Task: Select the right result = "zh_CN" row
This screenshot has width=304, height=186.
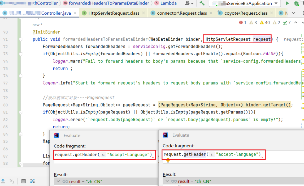Action: 233,181
